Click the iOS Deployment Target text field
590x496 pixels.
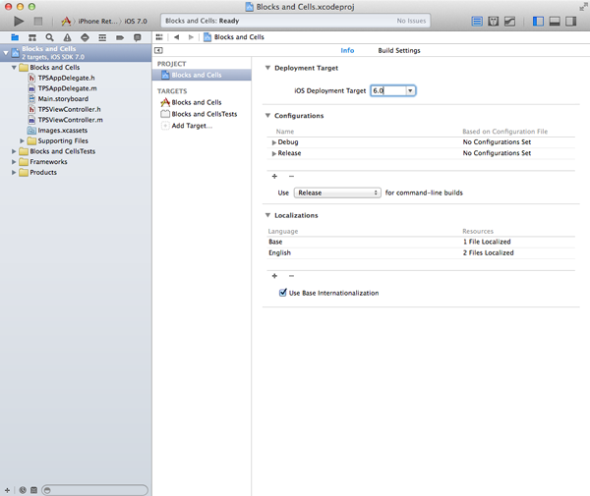(388, 90)
